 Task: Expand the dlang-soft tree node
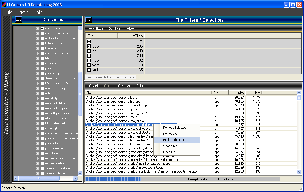click(37, 28)
